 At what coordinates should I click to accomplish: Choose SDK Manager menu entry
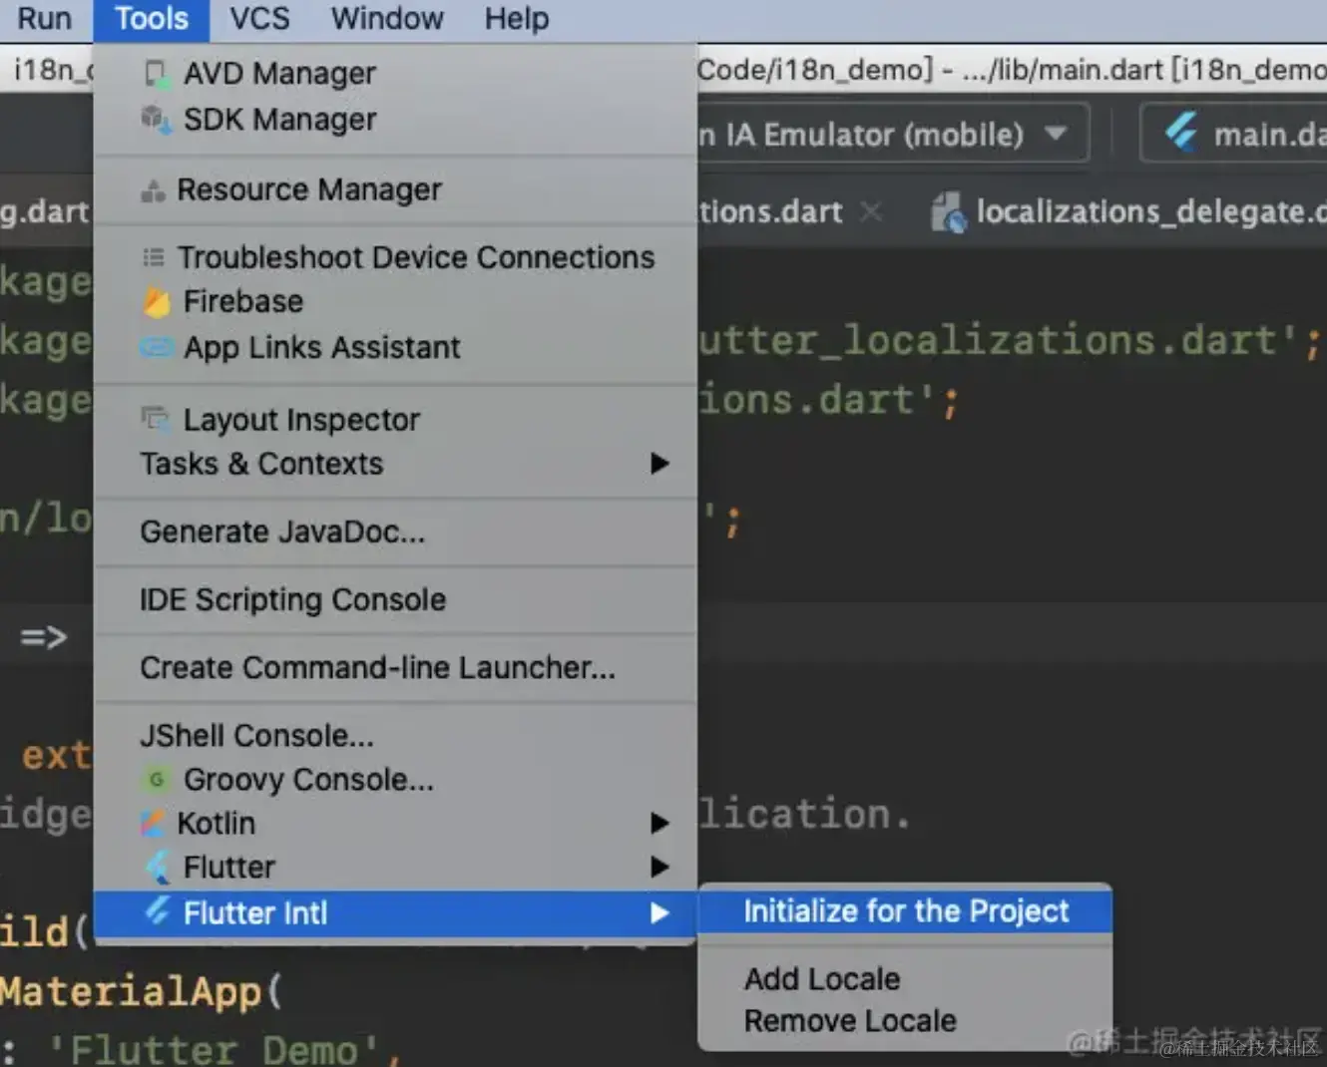click(395, 120)
